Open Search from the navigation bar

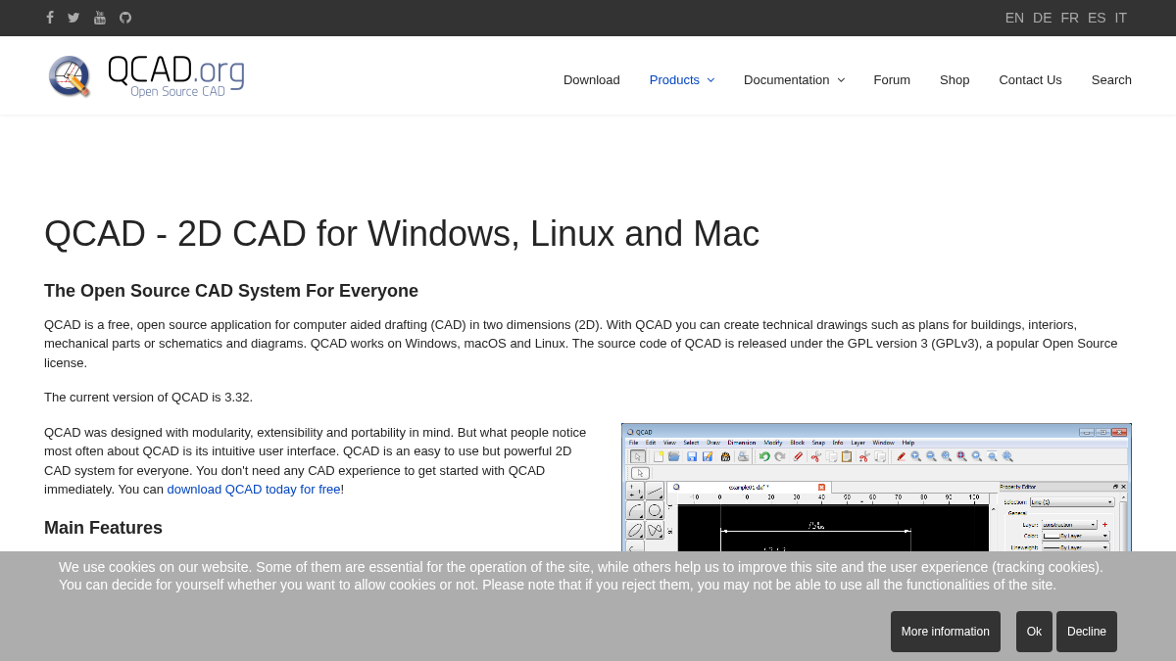coord(1111,79)
